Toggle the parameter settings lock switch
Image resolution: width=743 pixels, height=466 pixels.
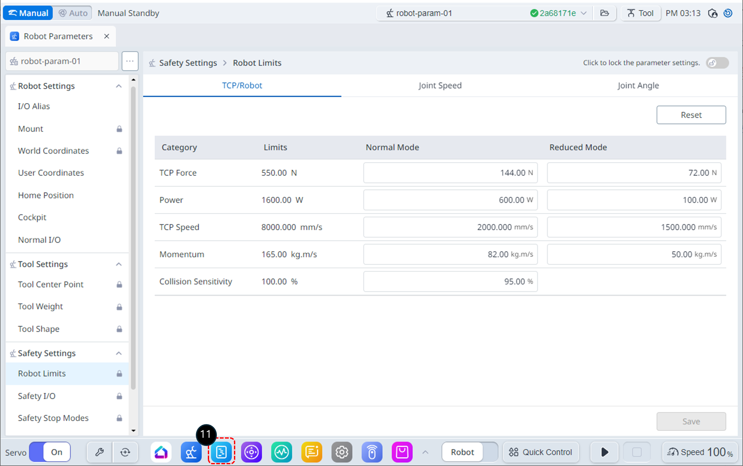point(717,63)
